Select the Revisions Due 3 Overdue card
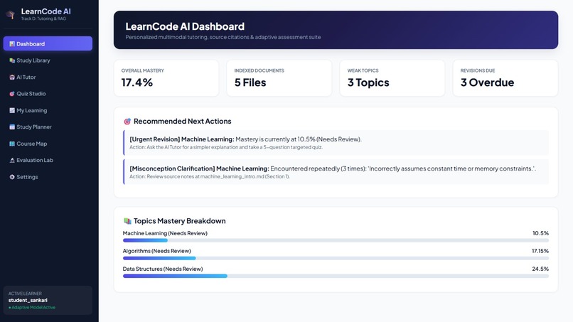This screenshot has height=322, width=573. 505,78
